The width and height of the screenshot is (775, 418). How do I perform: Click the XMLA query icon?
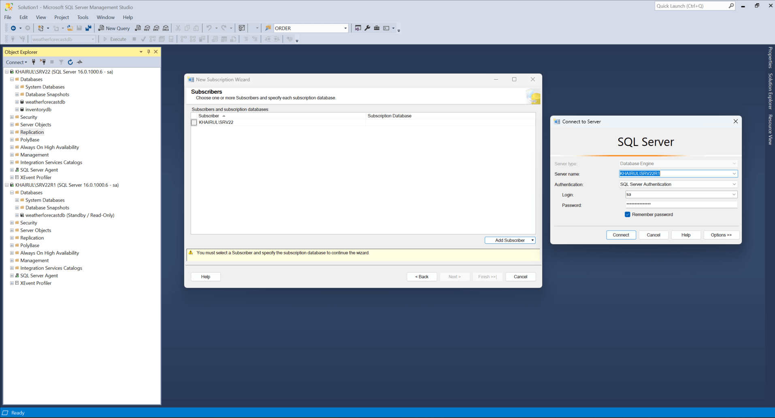pyautogui.click(x=166, y=28)
